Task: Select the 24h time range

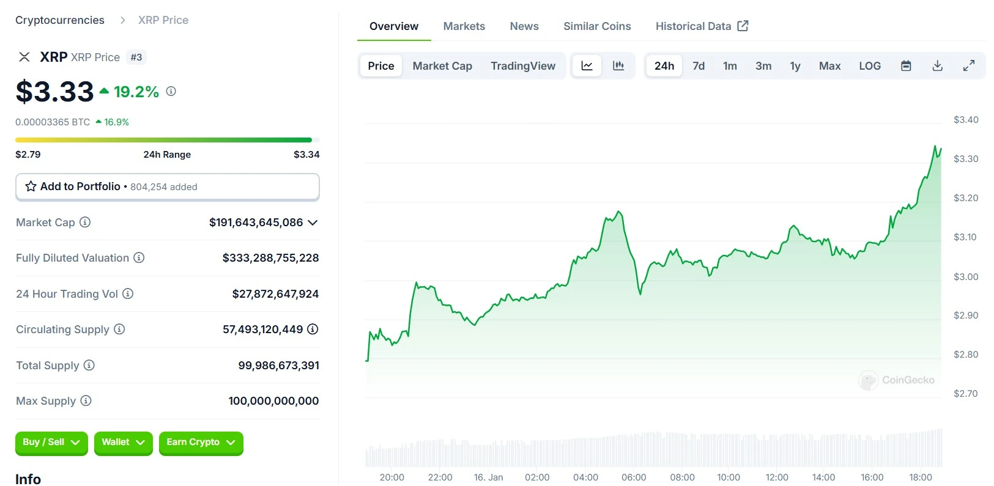Action: click(664, 65)
